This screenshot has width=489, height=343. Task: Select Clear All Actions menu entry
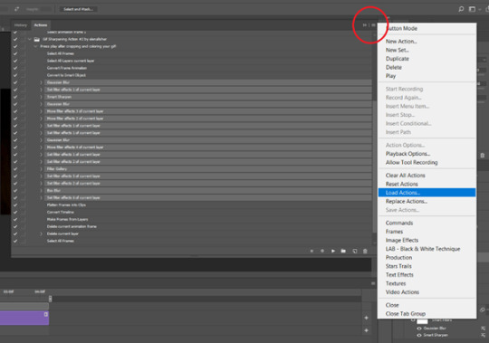click(427, 175)
